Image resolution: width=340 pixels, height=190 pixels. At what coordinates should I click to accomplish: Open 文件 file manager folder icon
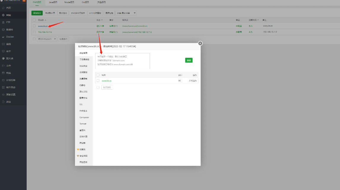coord(3,66)
